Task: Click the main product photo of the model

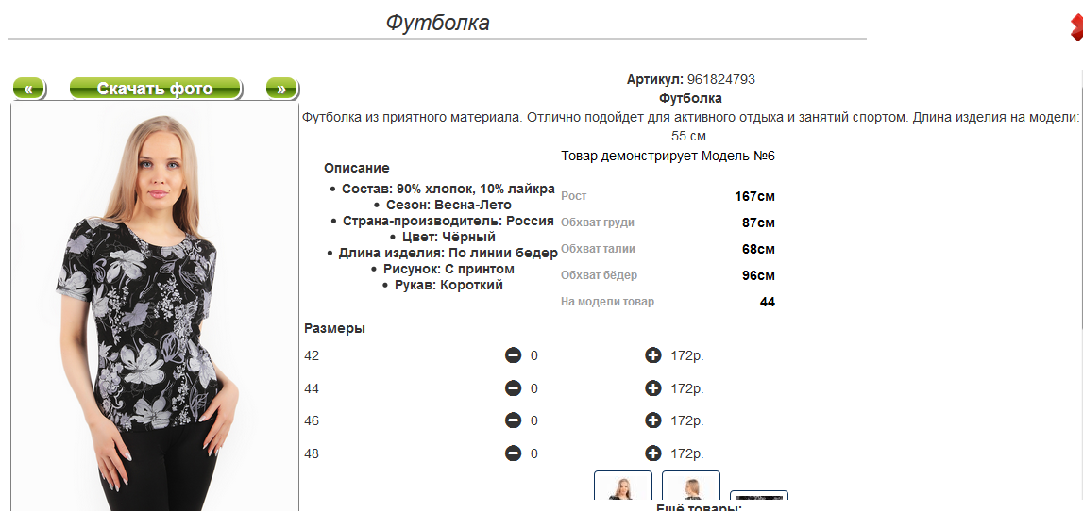Action: point(155,306)
